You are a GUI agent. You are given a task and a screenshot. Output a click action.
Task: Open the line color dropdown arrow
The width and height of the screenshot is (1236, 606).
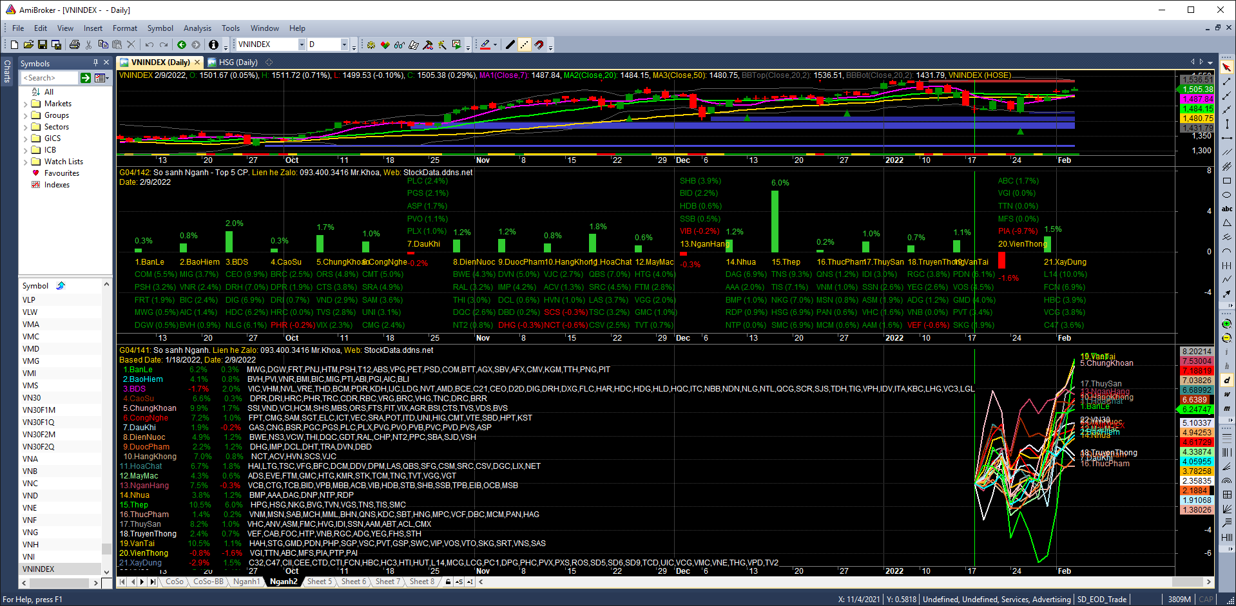[496, 44]
